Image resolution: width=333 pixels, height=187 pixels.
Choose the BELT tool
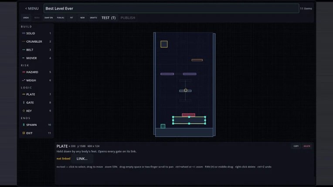click(x=36, y=50)
